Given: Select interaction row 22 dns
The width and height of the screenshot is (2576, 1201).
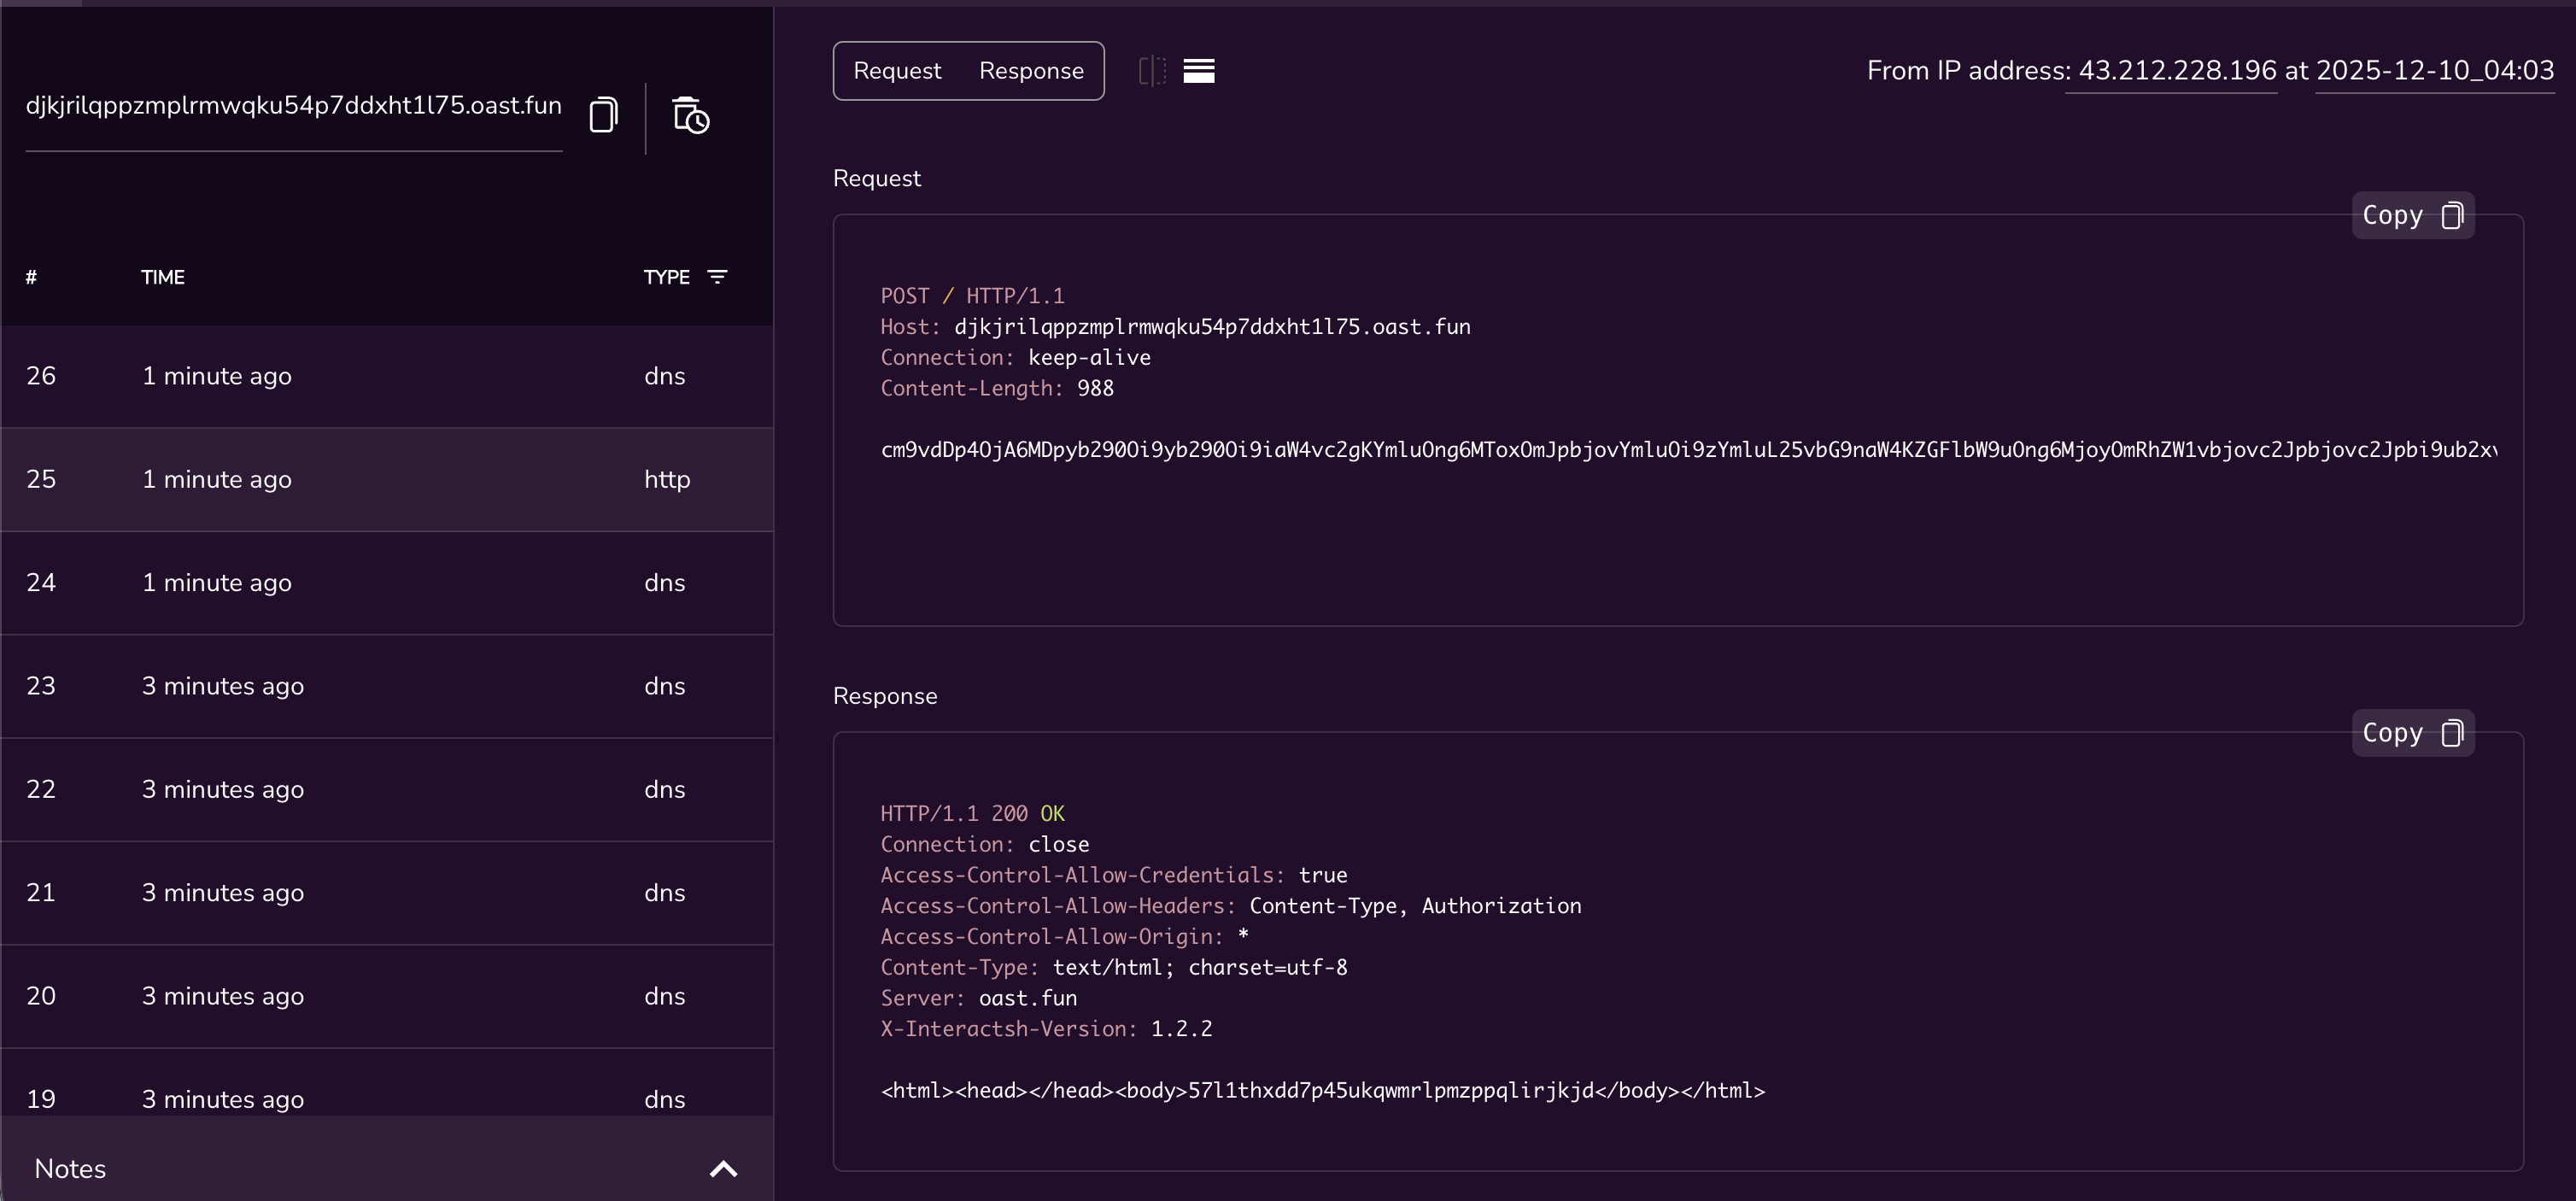Looking at the screenshot, I should (x=386, y=790).
